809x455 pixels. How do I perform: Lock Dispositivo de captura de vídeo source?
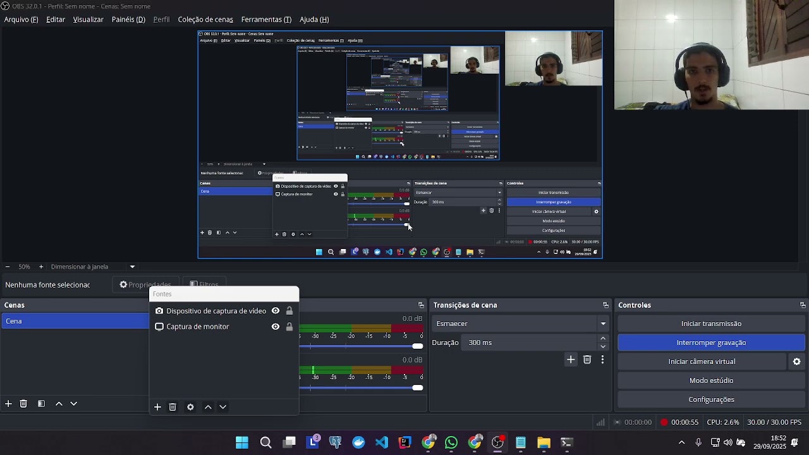point(289,311)
